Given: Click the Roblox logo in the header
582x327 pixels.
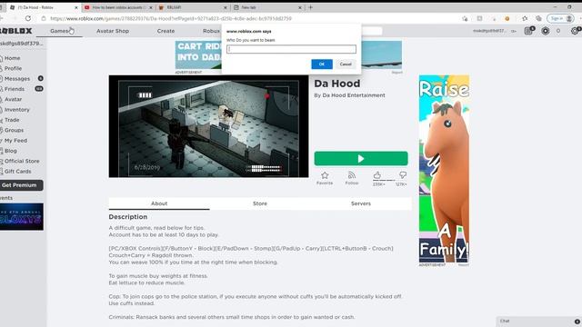Looking at the screenshot, I should pos(16,31).
